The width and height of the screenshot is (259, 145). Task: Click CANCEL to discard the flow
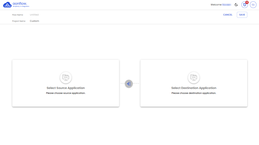[x=227, y=15]
